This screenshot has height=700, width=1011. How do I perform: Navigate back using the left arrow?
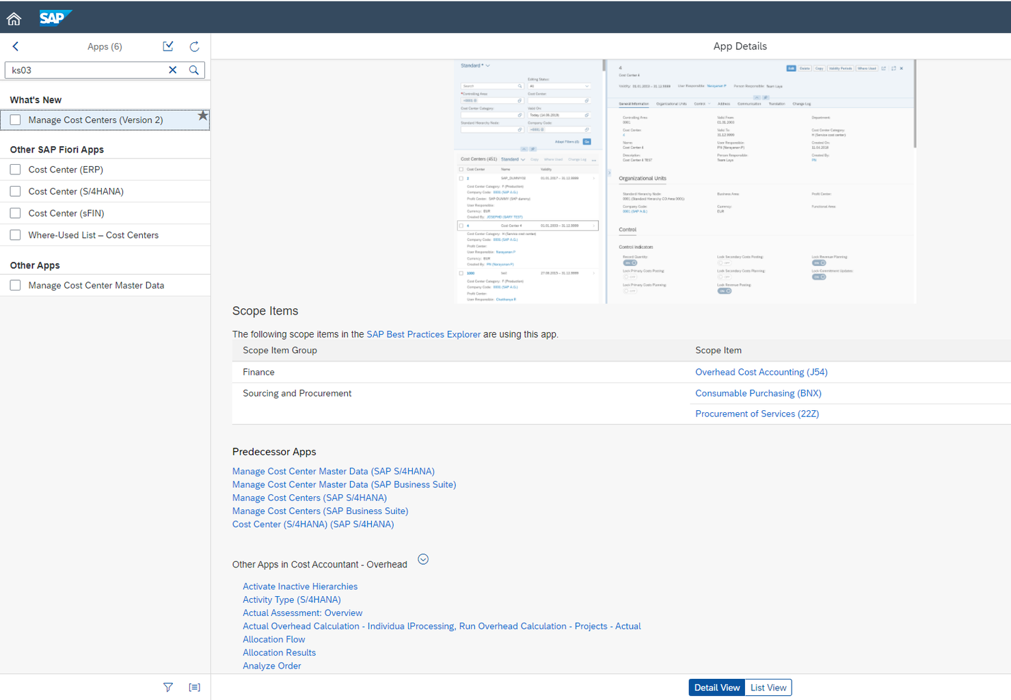coord(16,46)
